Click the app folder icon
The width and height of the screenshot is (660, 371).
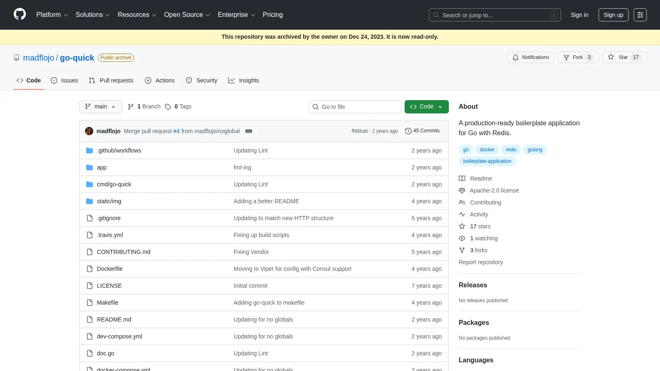coord(90,167)
